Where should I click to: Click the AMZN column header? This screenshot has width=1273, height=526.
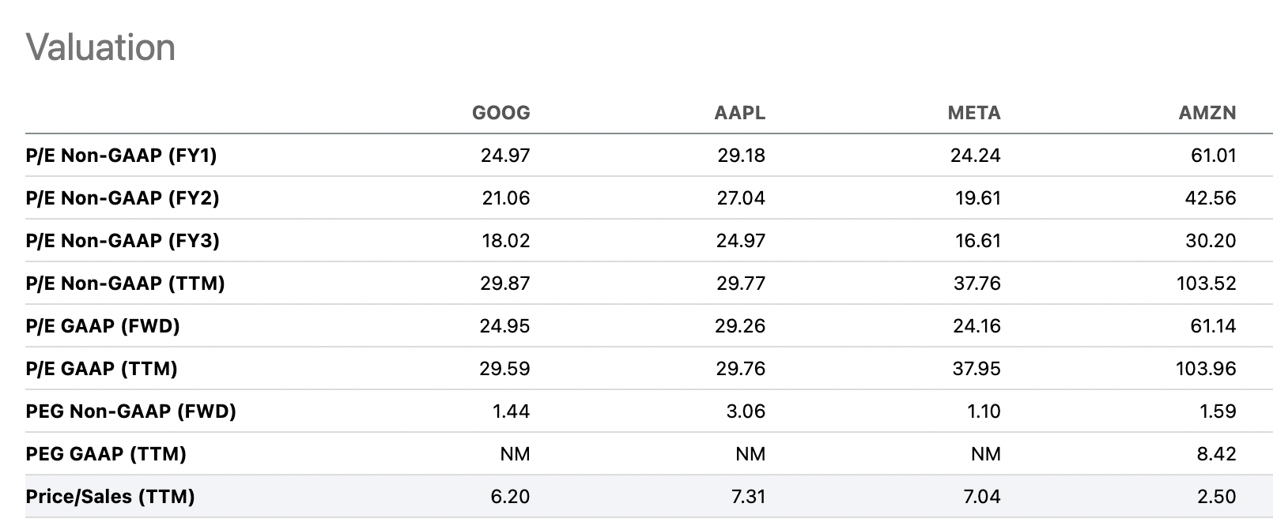(1207, 113)
